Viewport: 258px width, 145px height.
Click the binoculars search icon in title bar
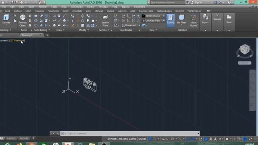click(187, 2)
